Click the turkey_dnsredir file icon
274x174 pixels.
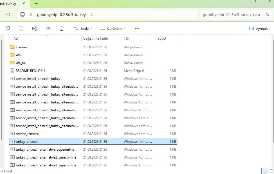[12, 142]
